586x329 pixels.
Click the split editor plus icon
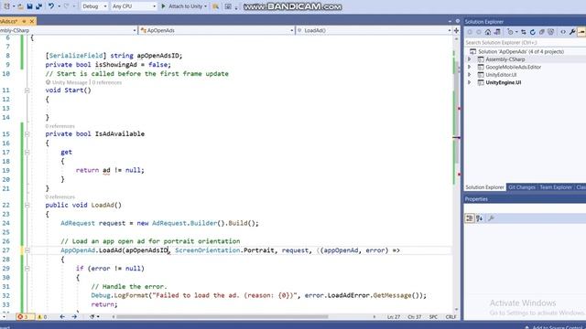(456, 30)
